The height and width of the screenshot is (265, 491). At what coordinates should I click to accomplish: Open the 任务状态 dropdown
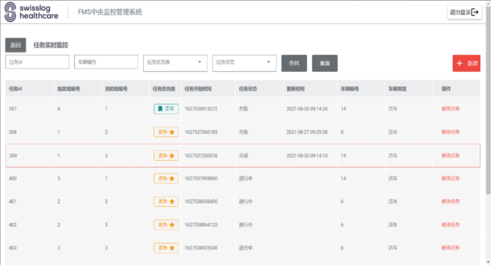coord(244,63)
